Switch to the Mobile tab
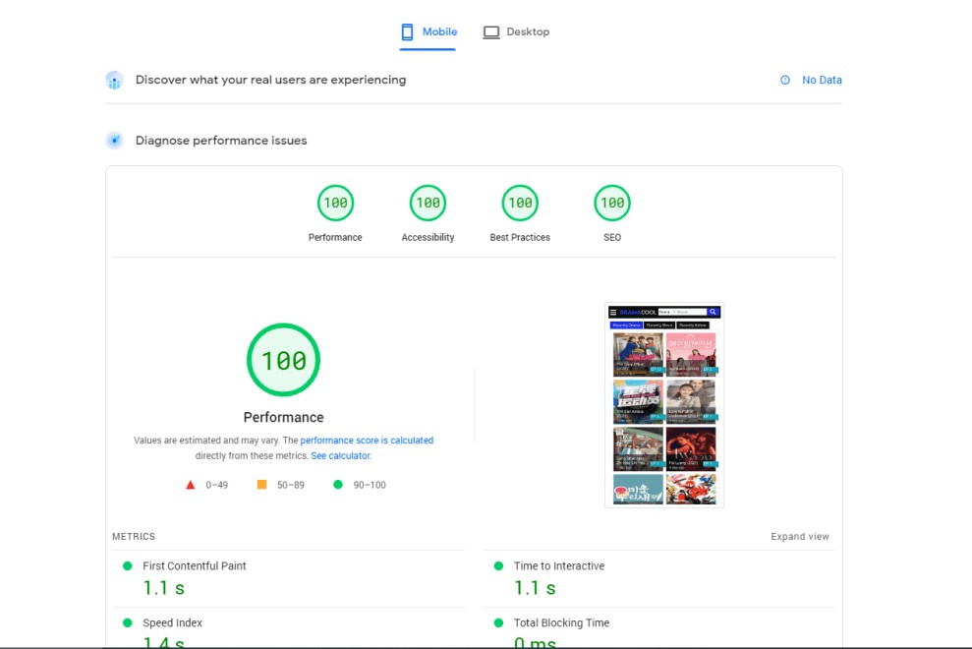This screenshot has height=649, width=972. click(x=429, y=32)
